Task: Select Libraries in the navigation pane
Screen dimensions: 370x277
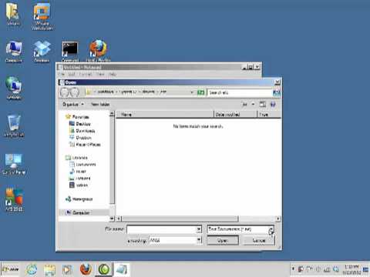Action: [x=76, y=158]
